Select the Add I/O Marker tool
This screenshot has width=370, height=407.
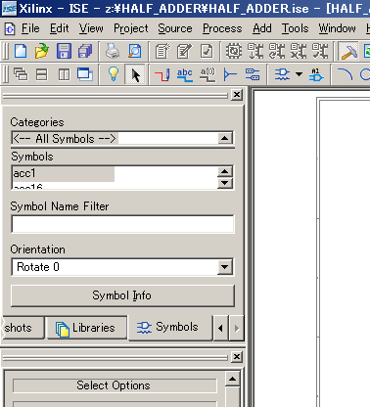pyautogui.click(x=253, y=74)
